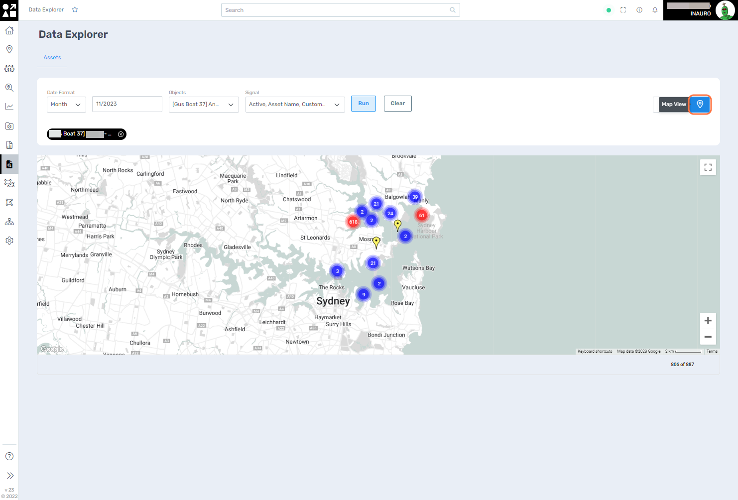This screenshot has height=500, width=738.
Task: Click the magnifier icon in search box
Action: tap(452, 10)
